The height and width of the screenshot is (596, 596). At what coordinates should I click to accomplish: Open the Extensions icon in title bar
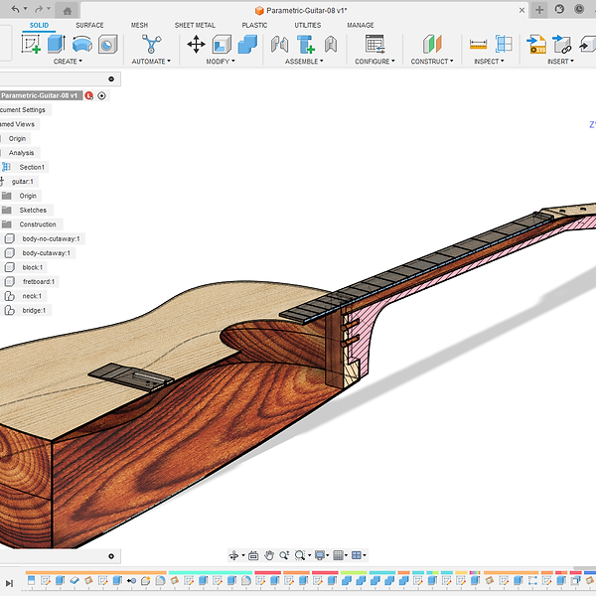[559, 10]
